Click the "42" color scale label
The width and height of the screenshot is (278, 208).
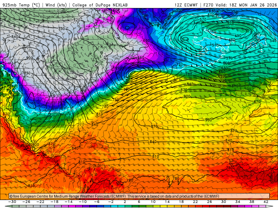[266, 202]
